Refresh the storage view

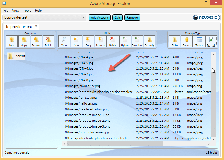(x=211, y=41)
